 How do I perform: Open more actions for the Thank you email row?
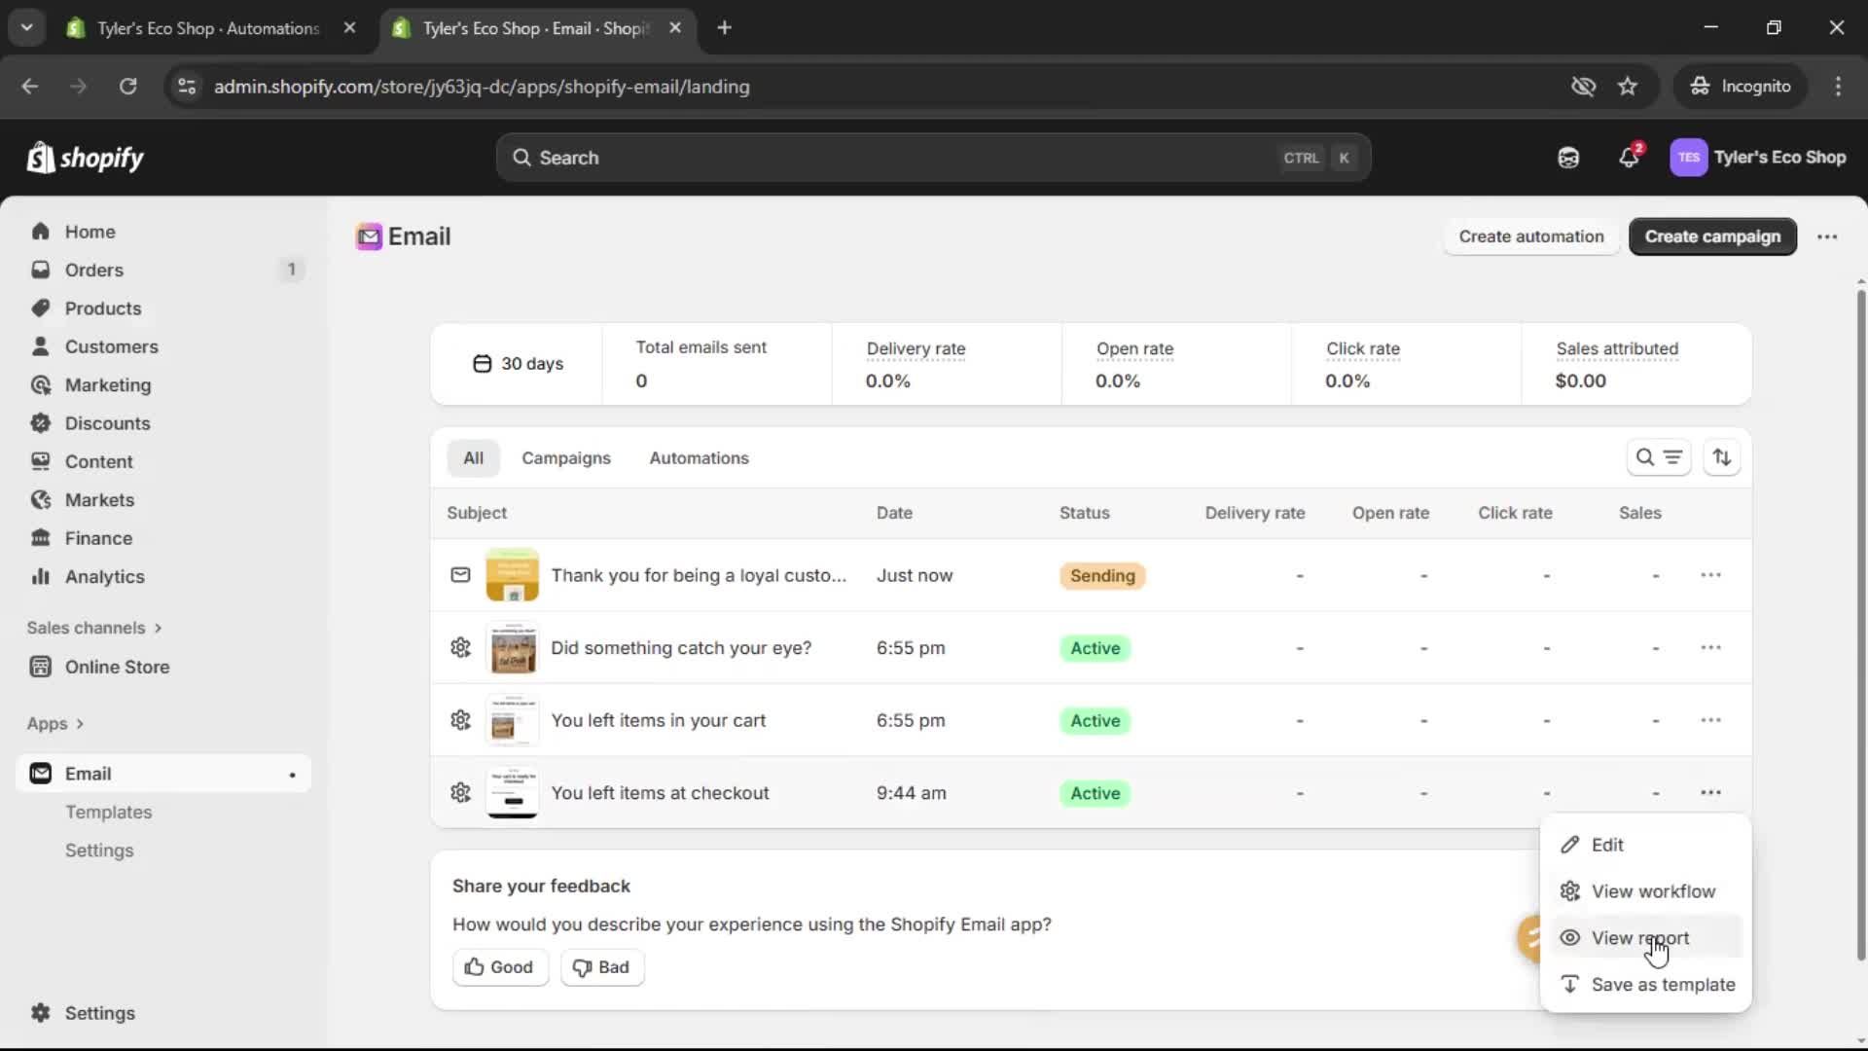point(1711,575)
